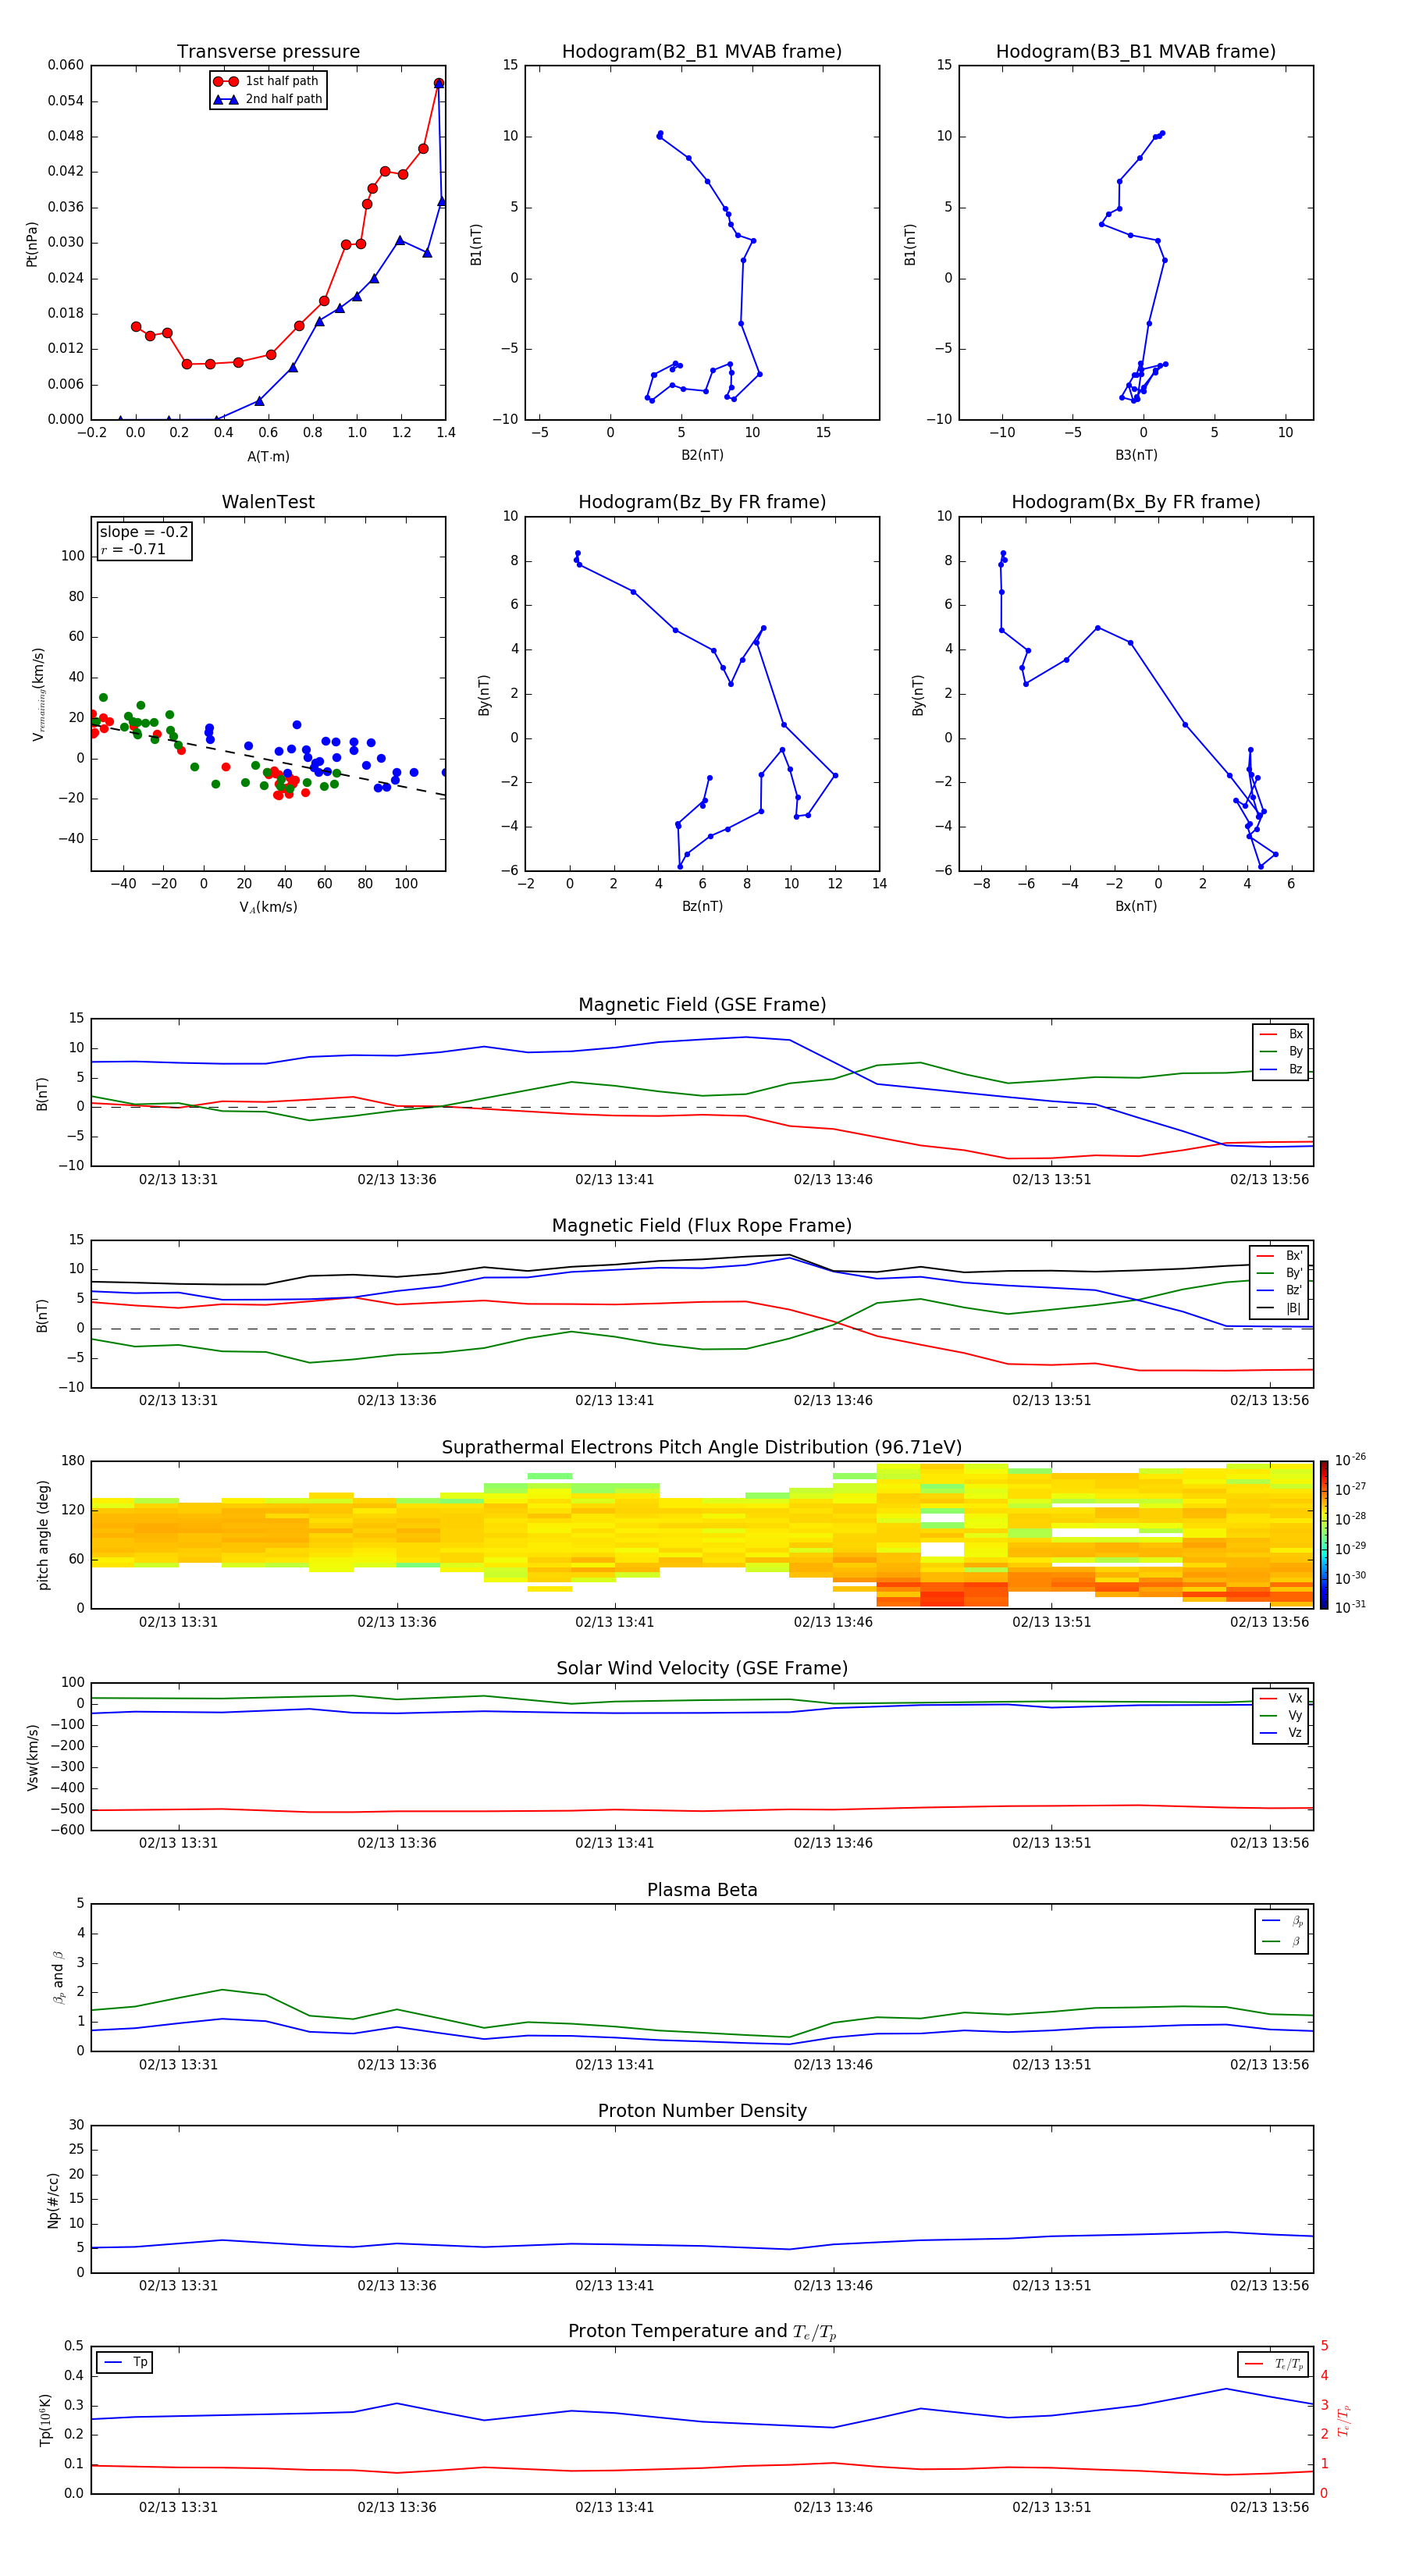Click the 'Proton Temperature and Te/Tp' title
The width and height of the screenshot is (1405, 2576).
pos(702,2332)
